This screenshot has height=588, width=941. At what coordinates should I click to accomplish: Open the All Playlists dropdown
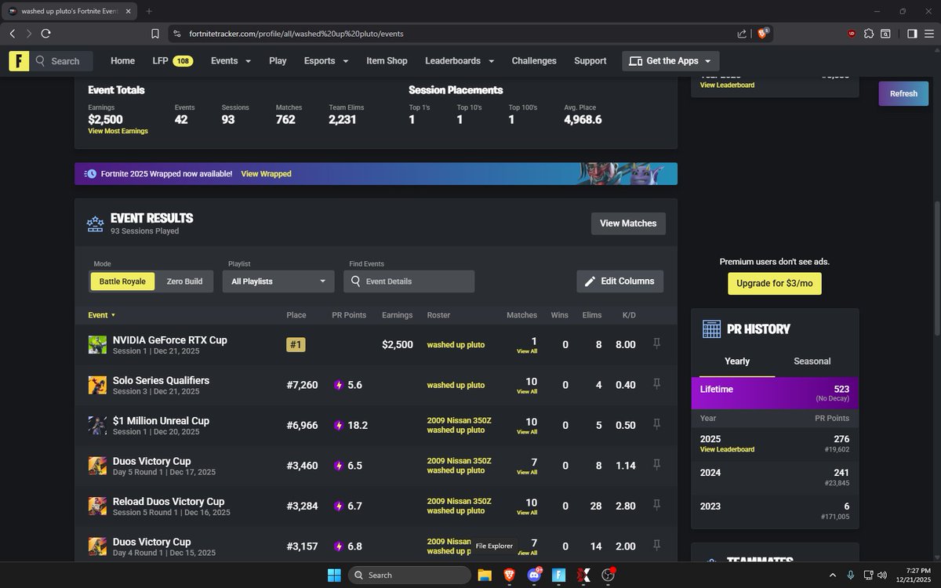pyautogui.click(x=278, y=281)
